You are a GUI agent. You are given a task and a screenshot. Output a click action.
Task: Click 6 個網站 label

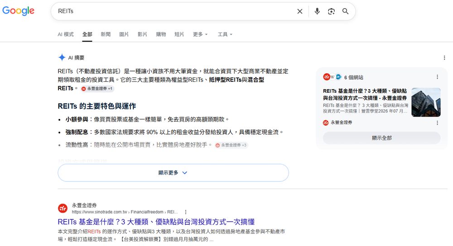[x=354, y=77]
